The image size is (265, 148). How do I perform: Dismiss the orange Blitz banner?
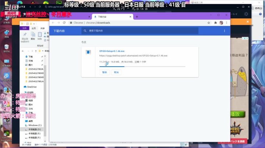[x=248, y=22]
